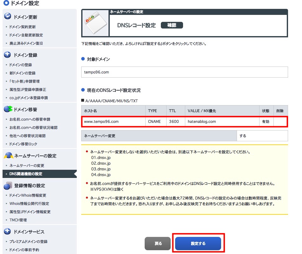Open 他社への移管状況確認 link
This screenshot has width=302, height=254.
click(x=28, y=136)
